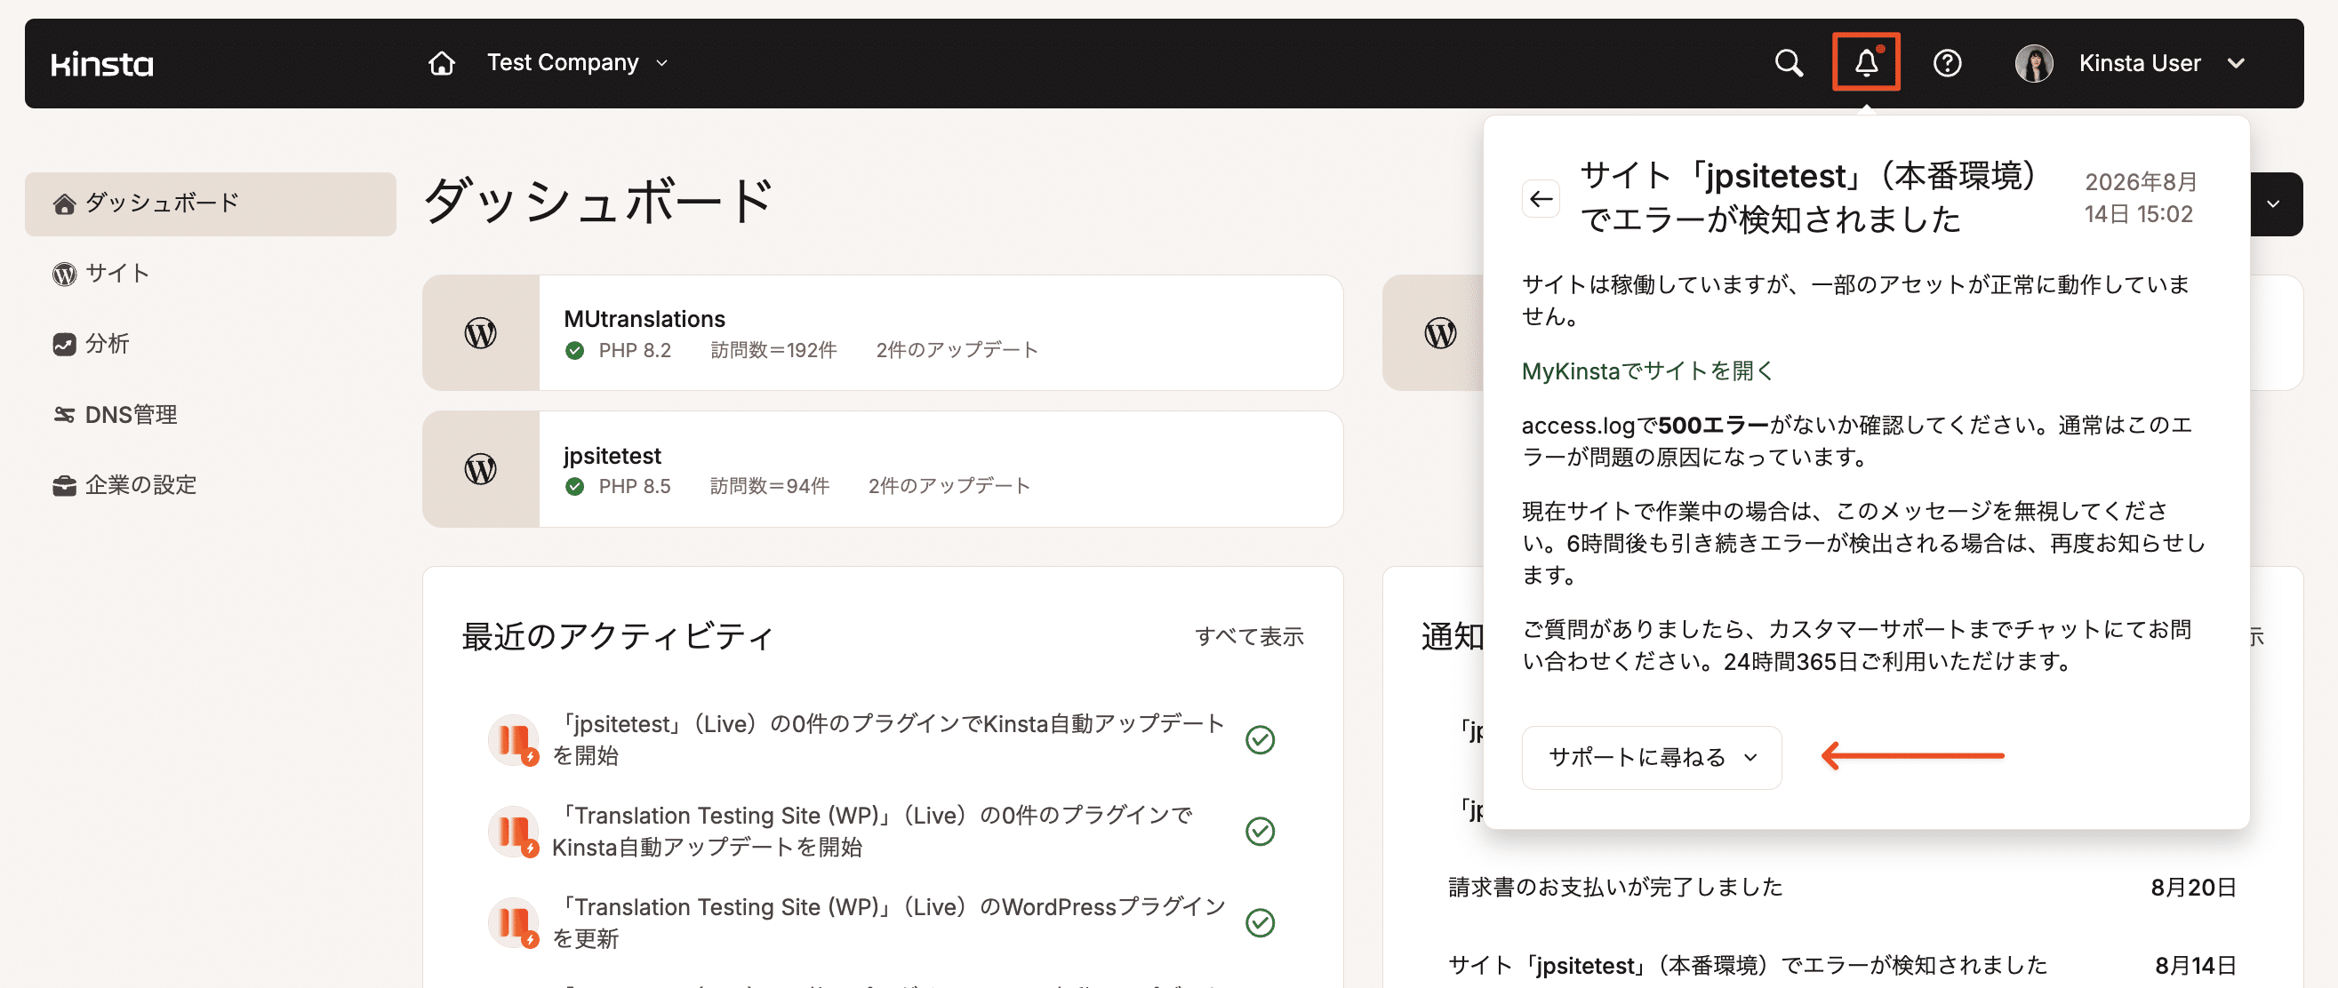This screenshot has width=2338, height=988.
Task: Open the search magnifier icon
Action: (1788, 62)
